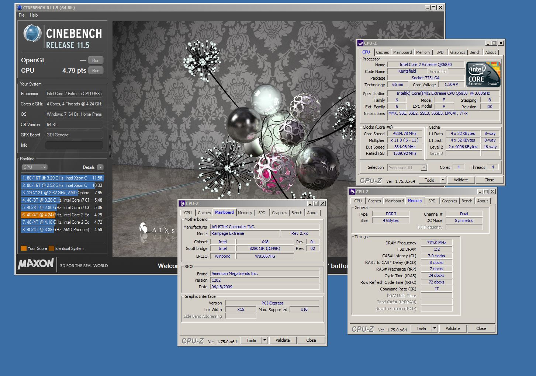Click Validate in CPU-Z CPU window

click(x=461, y=180)
